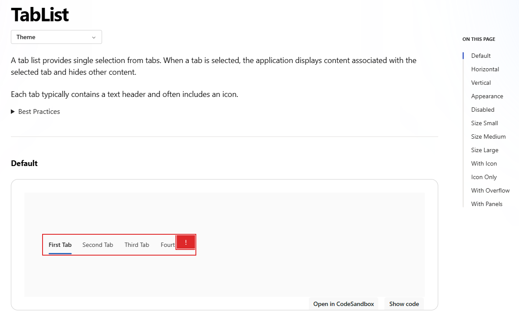Go to the Disabled tabs section
This screenshot has height=316, width=519.
click(483, 110)
